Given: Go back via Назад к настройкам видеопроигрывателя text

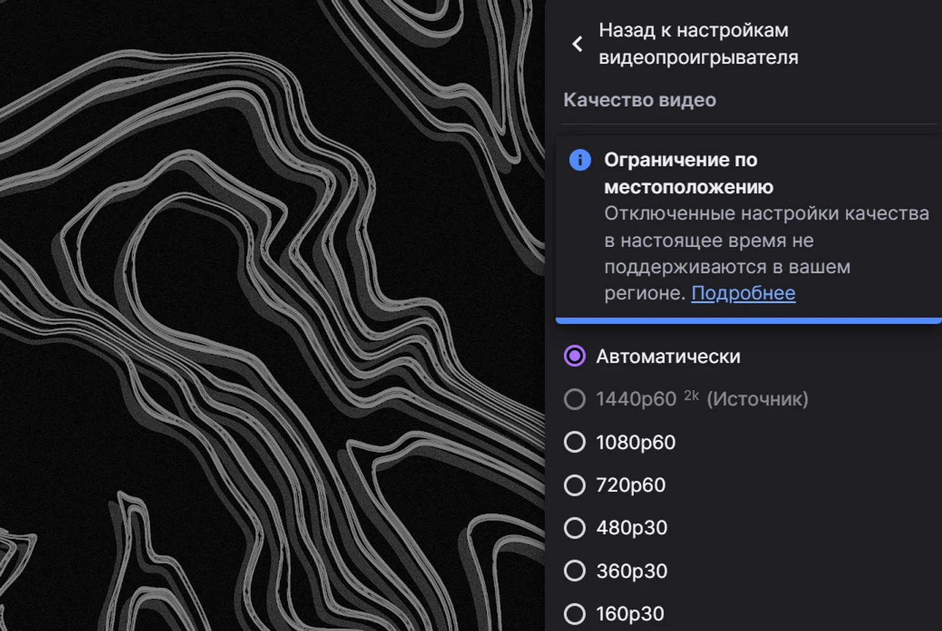Looking at the screenshot, I should [698, 44].
